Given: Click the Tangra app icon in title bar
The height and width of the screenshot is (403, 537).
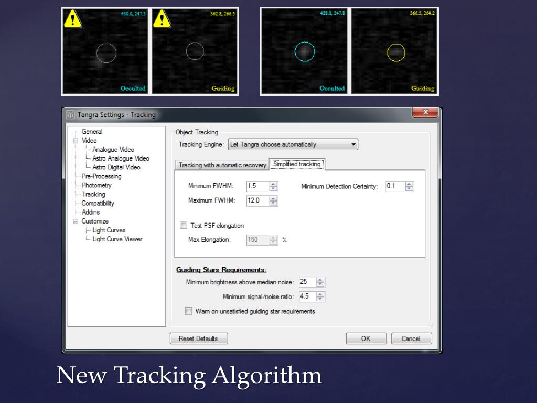Looking at the screenshot, I should pyautogui.click(x=70, y=114).
